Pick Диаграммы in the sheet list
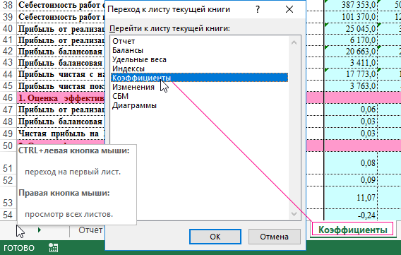Viewport: 401px width, 255px height. [134, 105]
